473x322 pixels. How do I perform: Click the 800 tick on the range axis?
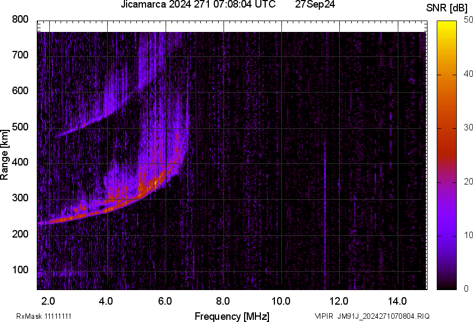tap(20, 19)
